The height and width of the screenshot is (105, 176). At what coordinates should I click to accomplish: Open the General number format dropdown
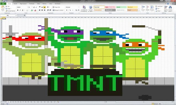click(x=79, y=7)
